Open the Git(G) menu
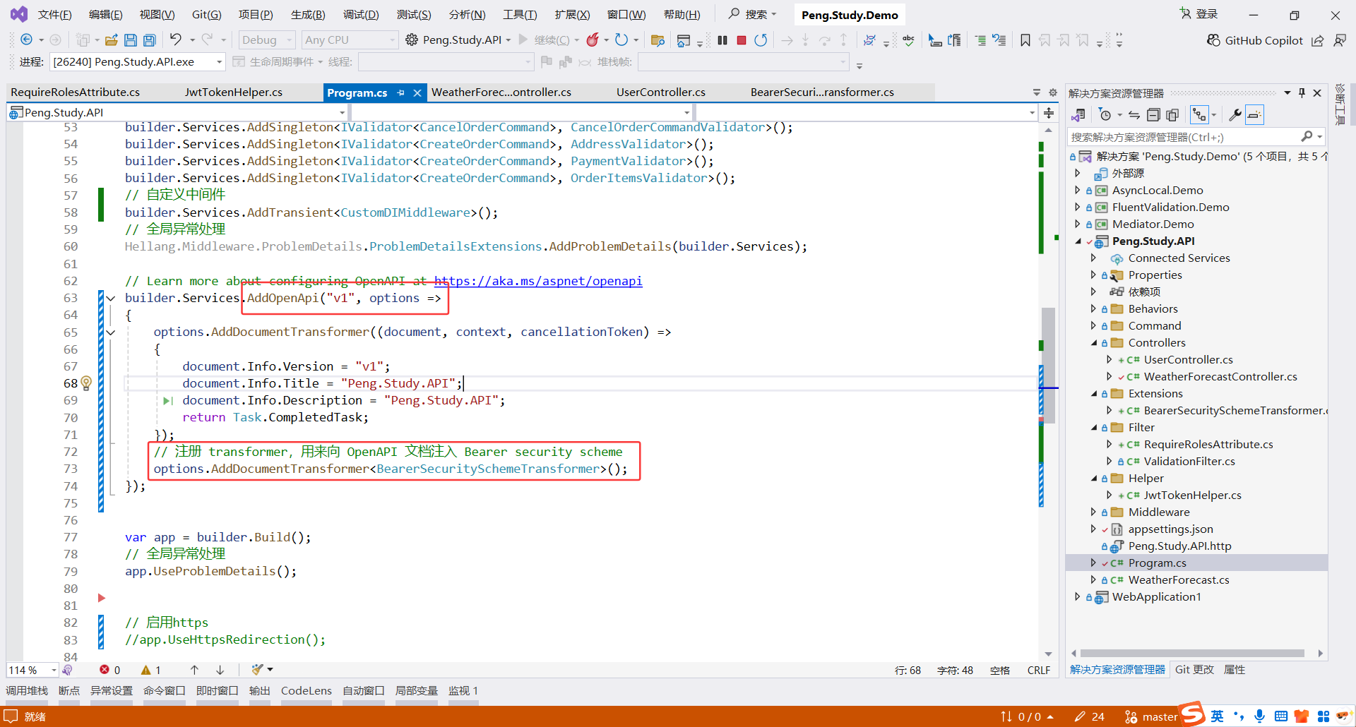The height and width of the screenshot is (727, 1356). pos(207,15)
